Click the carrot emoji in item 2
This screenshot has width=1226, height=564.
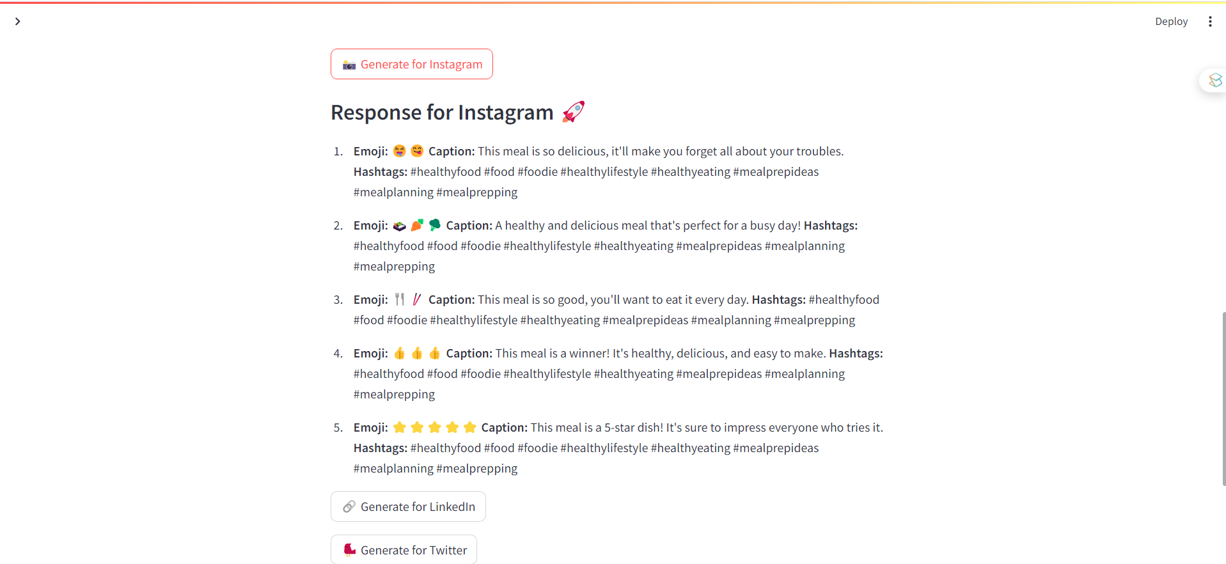[x=417, y=225]
